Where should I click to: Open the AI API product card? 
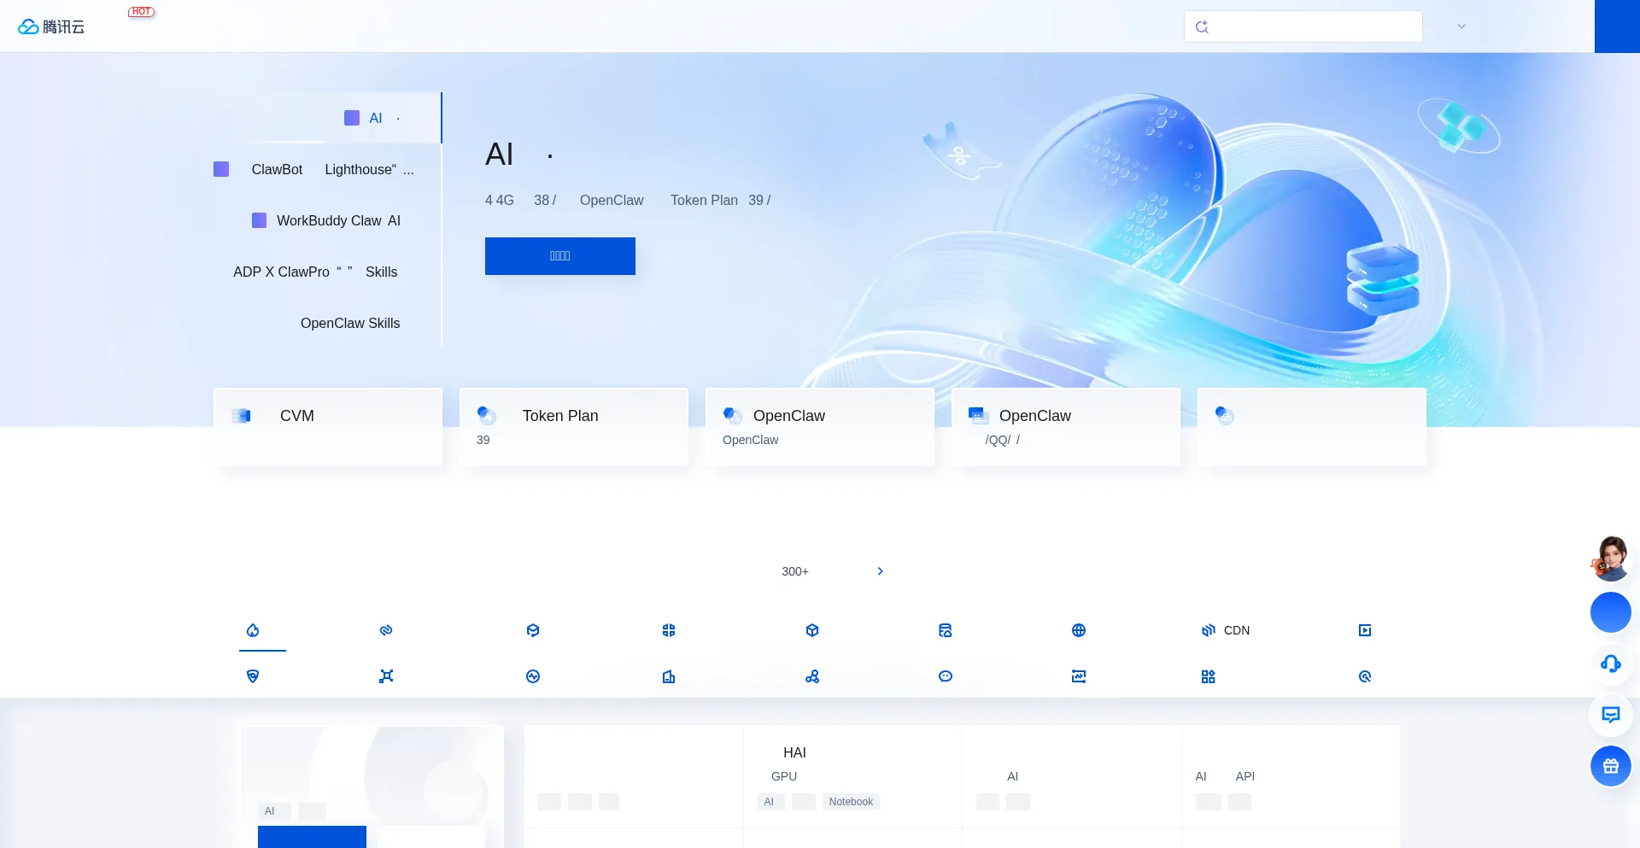click(x=1291, y=776)
